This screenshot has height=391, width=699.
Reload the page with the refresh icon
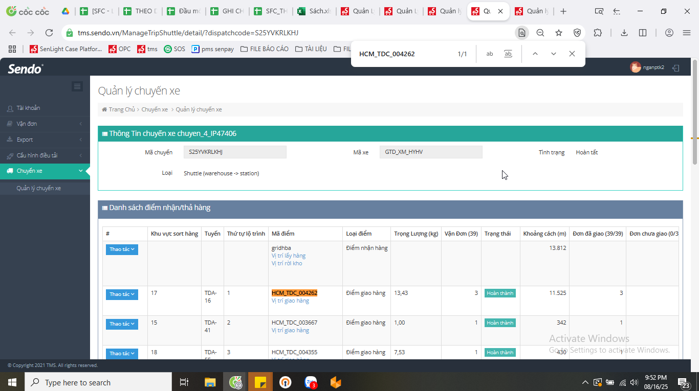[x=49, y=33]
